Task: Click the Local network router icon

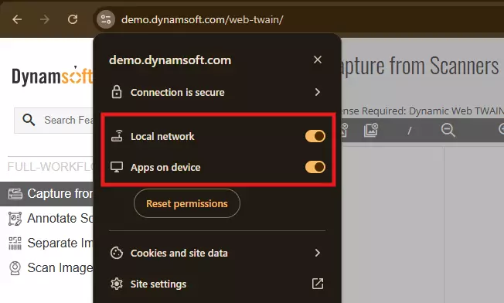Action: point(117,136)
